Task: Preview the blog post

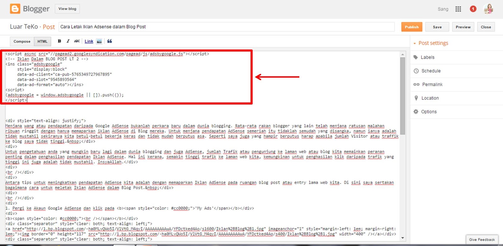Action: [x=463, y=27]
